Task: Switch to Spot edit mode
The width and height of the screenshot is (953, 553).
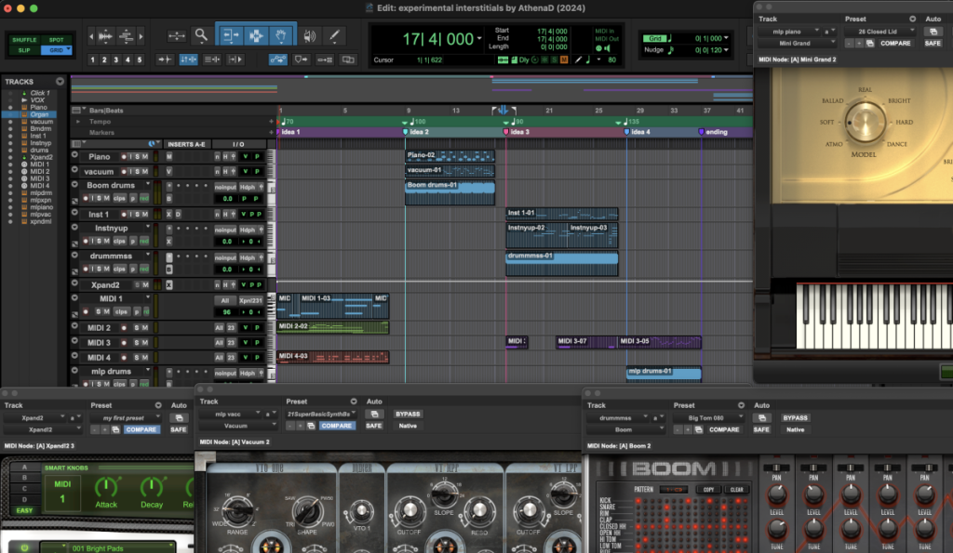Action: coord(56,40)
